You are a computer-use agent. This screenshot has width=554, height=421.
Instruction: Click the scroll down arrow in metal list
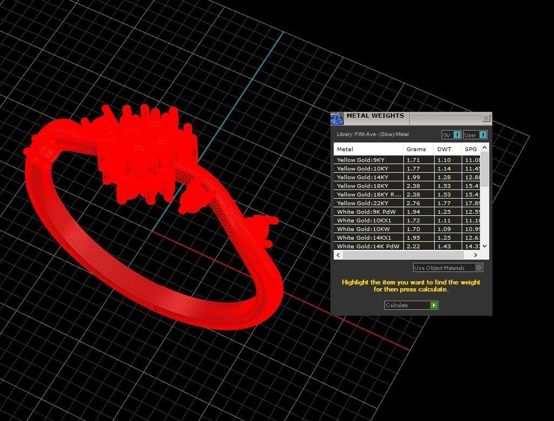tap(485, 246)
